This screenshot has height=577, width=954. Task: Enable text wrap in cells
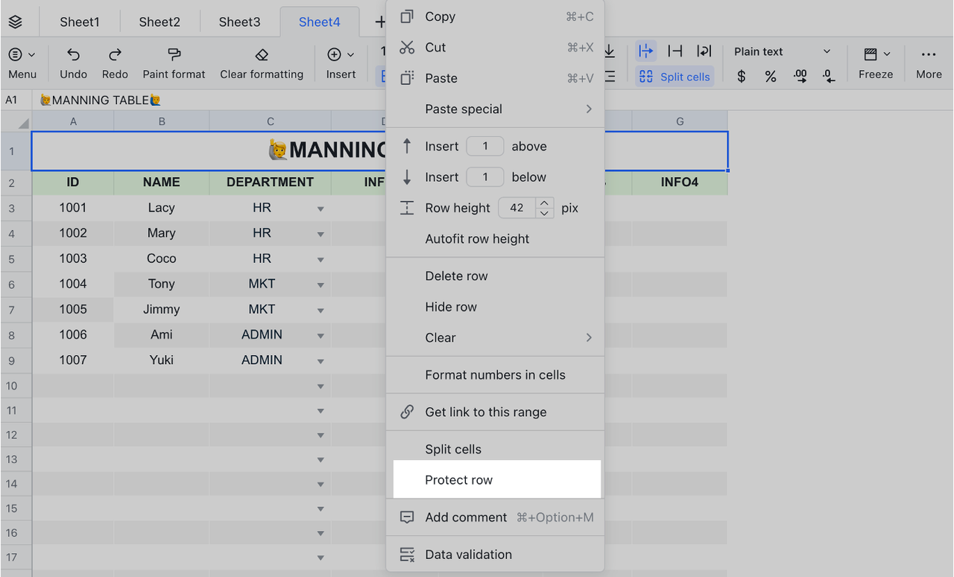(x=704, y=51)
